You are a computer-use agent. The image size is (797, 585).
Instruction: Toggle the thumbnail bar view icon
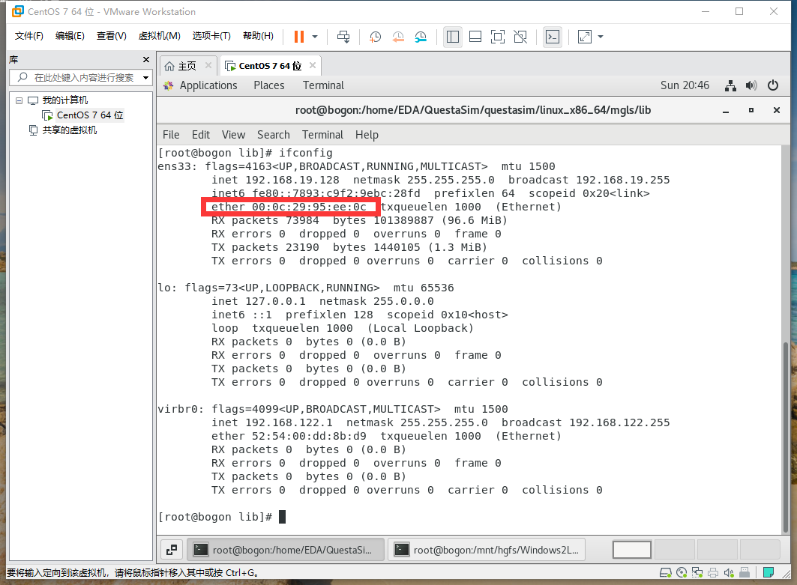point(475,37)
